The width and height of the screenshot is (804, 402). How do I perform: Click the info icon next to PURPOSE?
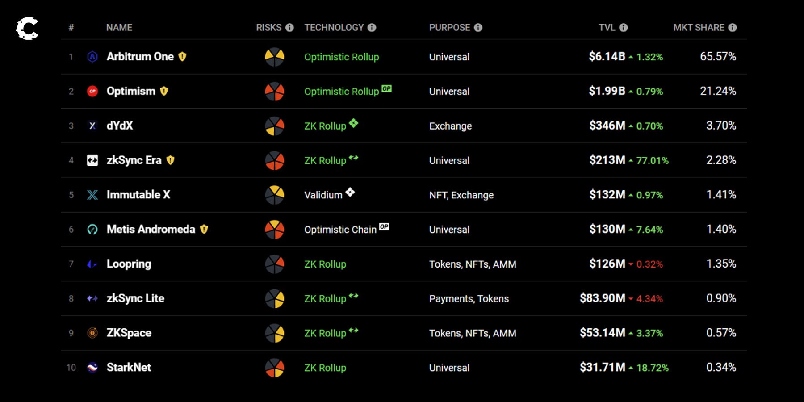478,28
